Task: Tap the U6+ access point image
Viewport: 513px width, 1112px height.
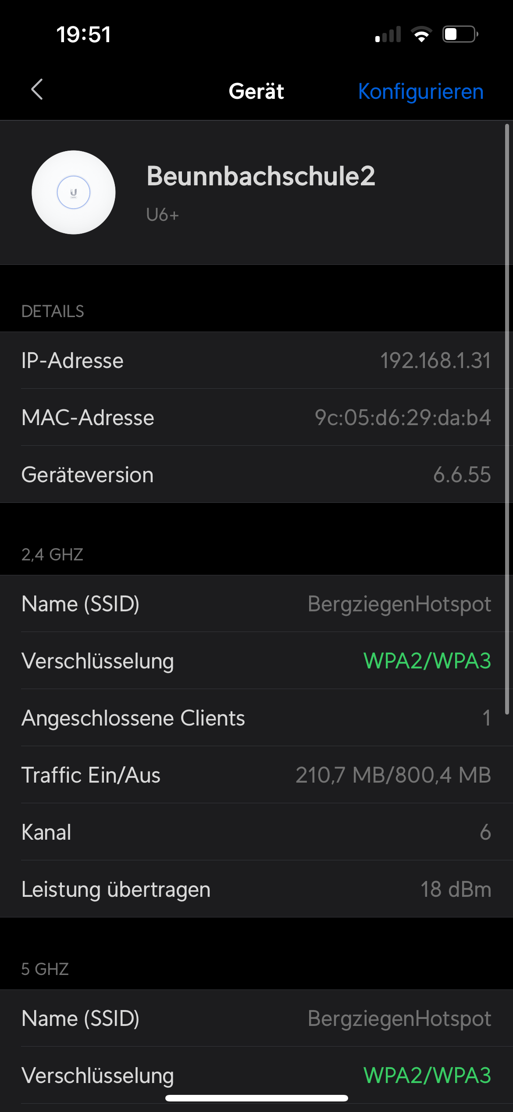Action: [x=74, y=192]
